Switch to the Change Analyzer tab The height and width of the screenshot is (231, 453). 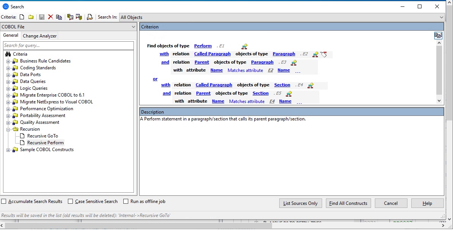click(40, 36)
